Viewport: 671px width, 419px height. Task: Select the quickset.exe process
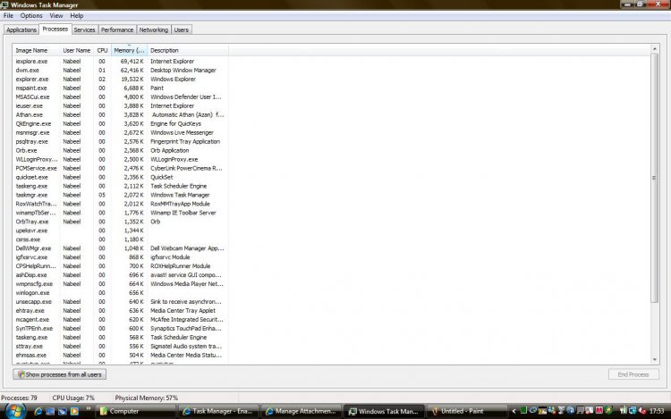(120, 177)
